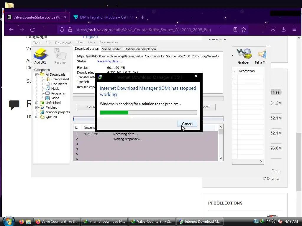The width and height of the screenshot is (302, 226).
Task: Click the speaker volume tray icon
Action: (280, 221)
